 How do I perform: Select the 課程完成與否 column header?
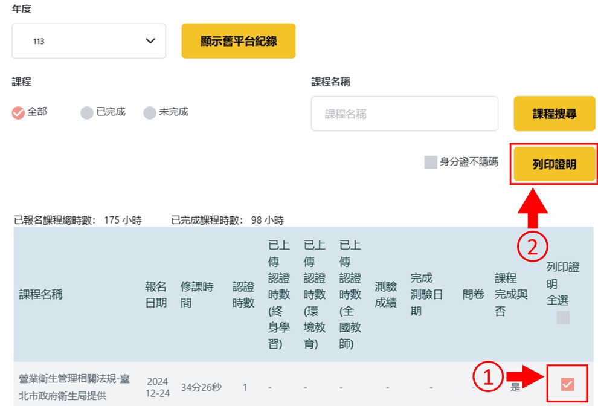(x=511, y=295)
